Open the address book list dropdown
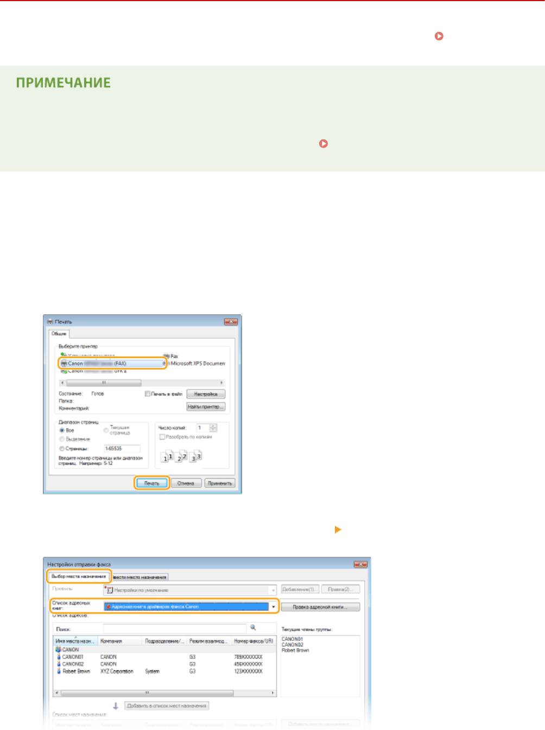 (274, 607)
